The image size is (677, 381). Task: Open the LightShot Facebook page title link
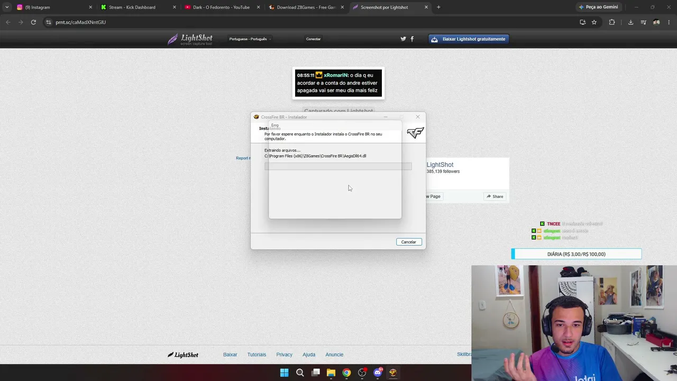coord(440,165)
